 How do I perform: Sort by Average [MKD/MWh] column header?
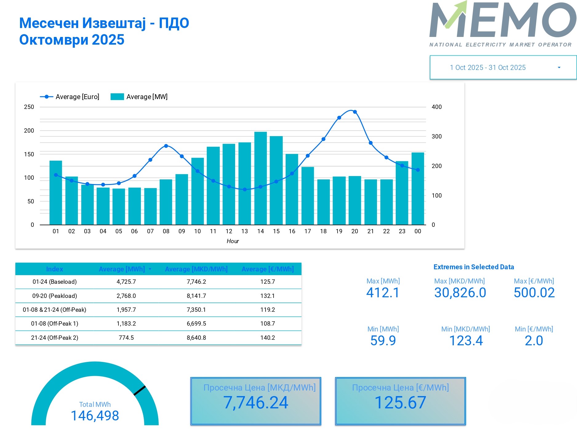click(x=196, y=269)
